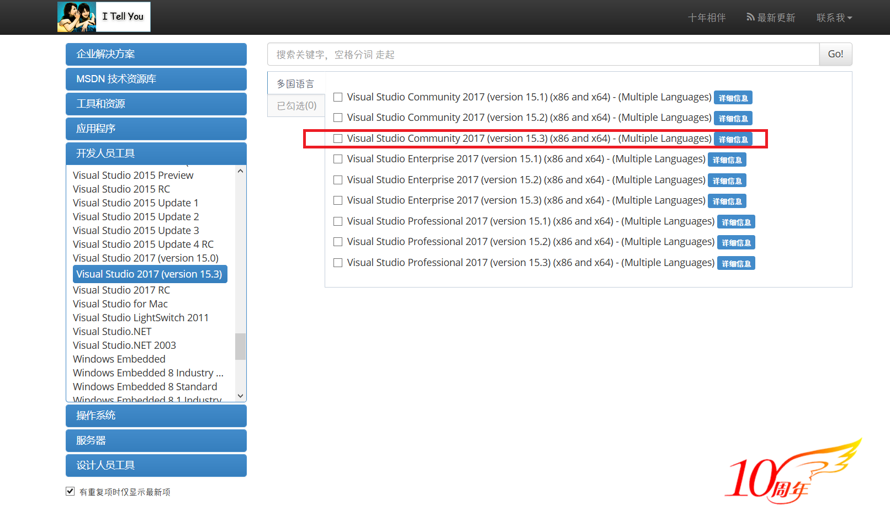This screenshot has height=505, width=890.
Task: Open 详细信息 for Enterprise 2017 version 15.1
Action: click(x=727, y=160)
